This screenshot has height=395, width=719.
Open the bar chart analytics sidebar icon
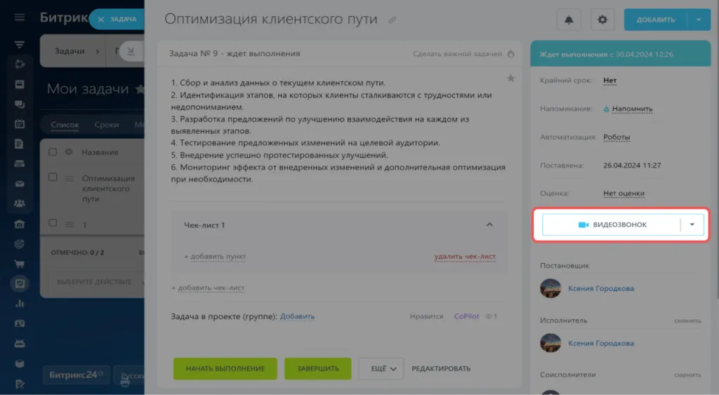click(19, 303)
